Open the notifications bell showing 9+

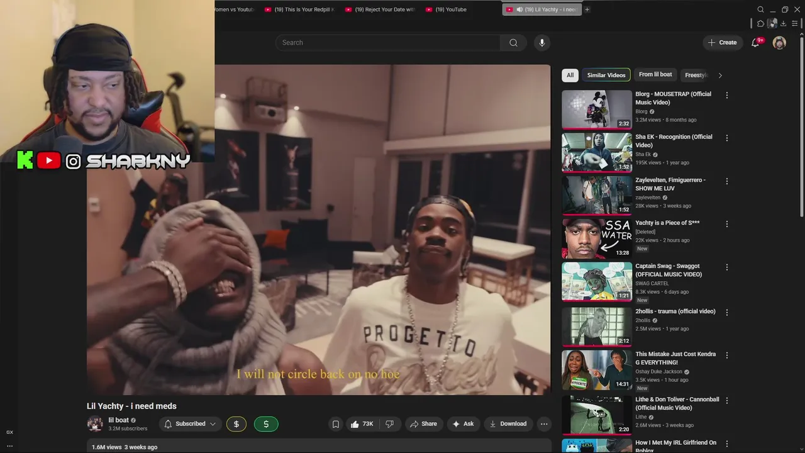755,43
